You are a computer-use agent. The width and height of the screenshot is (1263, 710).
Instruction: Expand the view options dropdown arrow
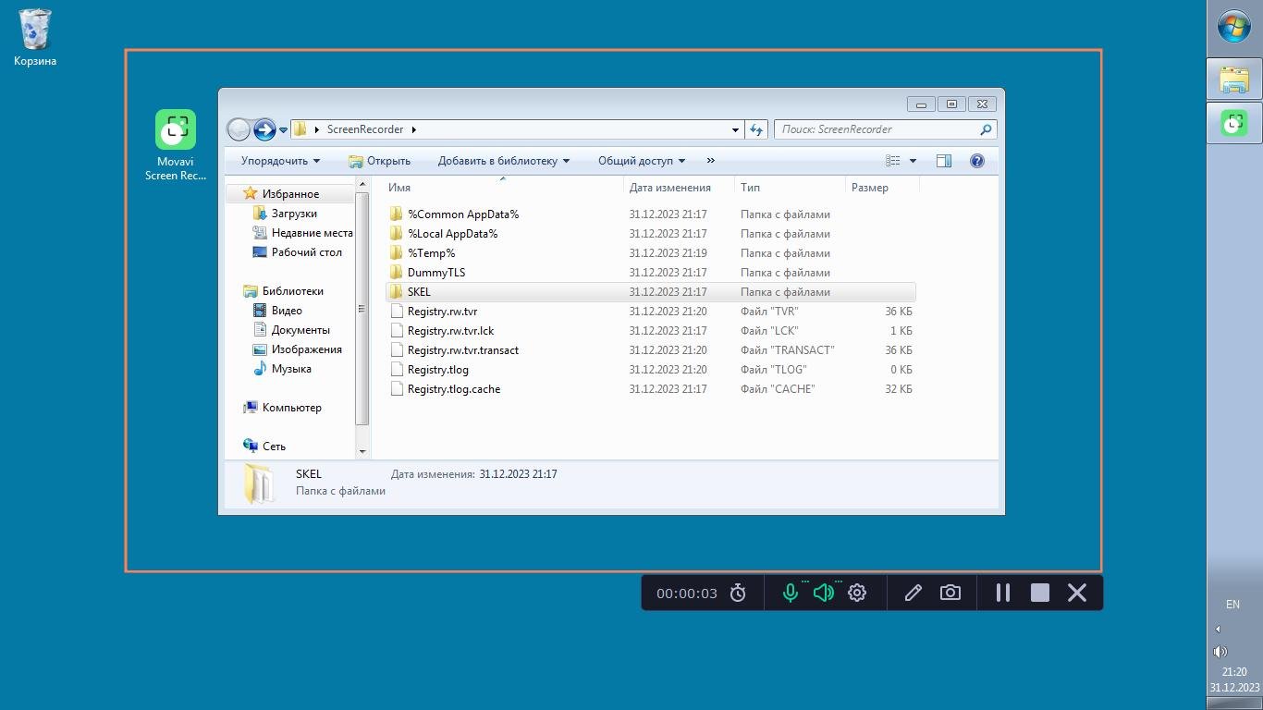pyautogui.click(x=913, y=161)
